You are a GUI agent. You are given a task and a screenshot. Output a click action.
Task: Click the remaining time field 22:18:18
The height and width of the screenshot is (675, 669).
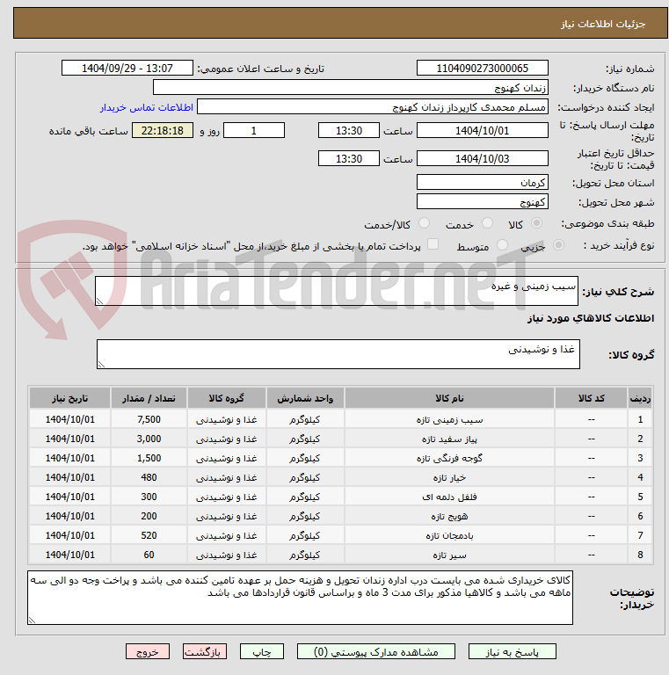click(x=163, y=130)
